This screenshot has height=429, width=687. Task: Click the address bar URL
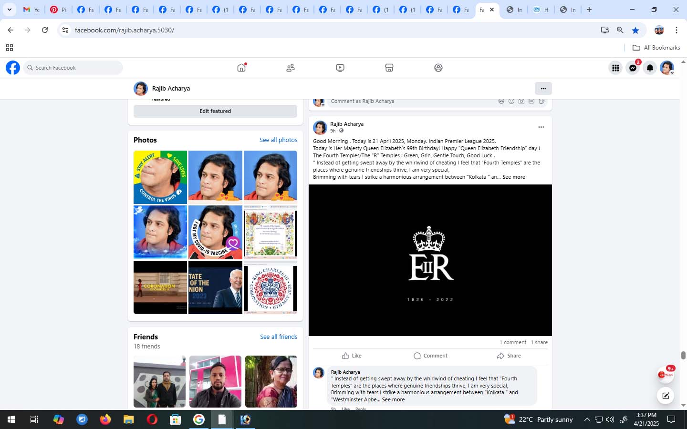(x=125, y=30)
